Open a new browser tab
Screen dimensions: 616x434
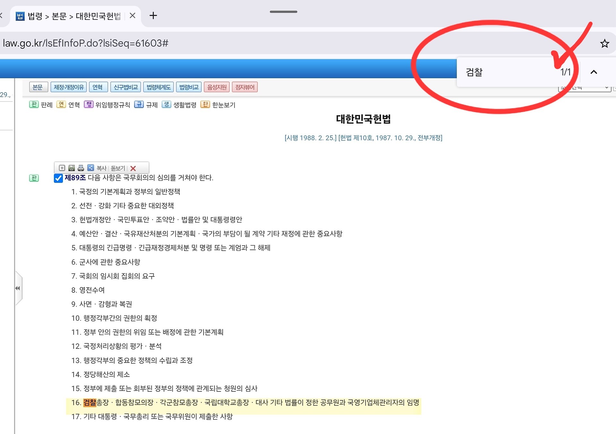click(x=153, y=15)
